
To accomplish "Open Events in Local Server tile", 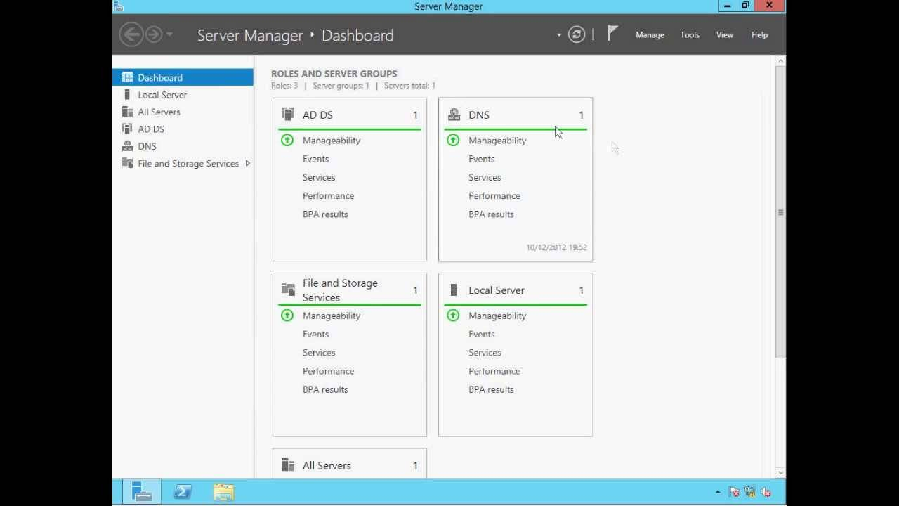I will (481, 335).
